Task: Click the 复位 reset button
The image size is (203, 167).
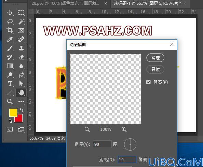Action: pyautogui.click(x=155, y=69)
